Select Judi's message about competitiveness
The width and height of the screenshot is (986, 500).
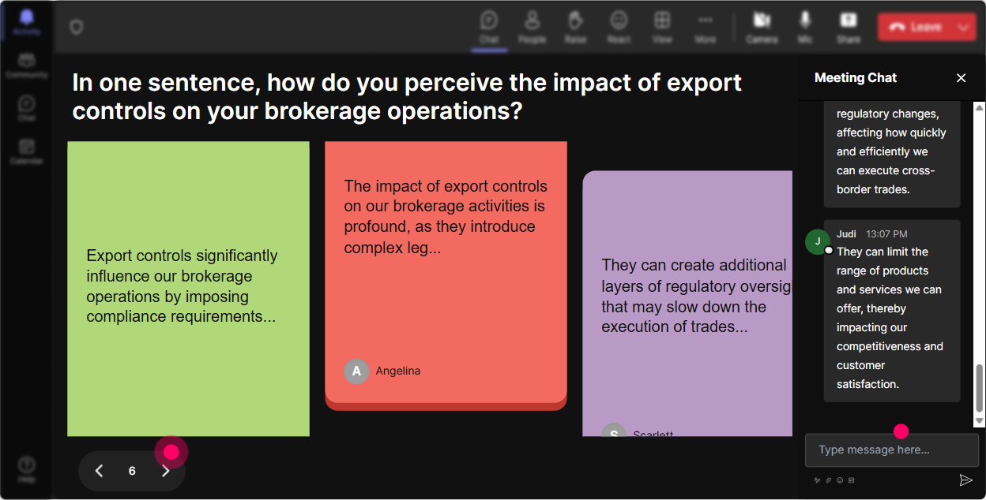(x=892, y=311)
